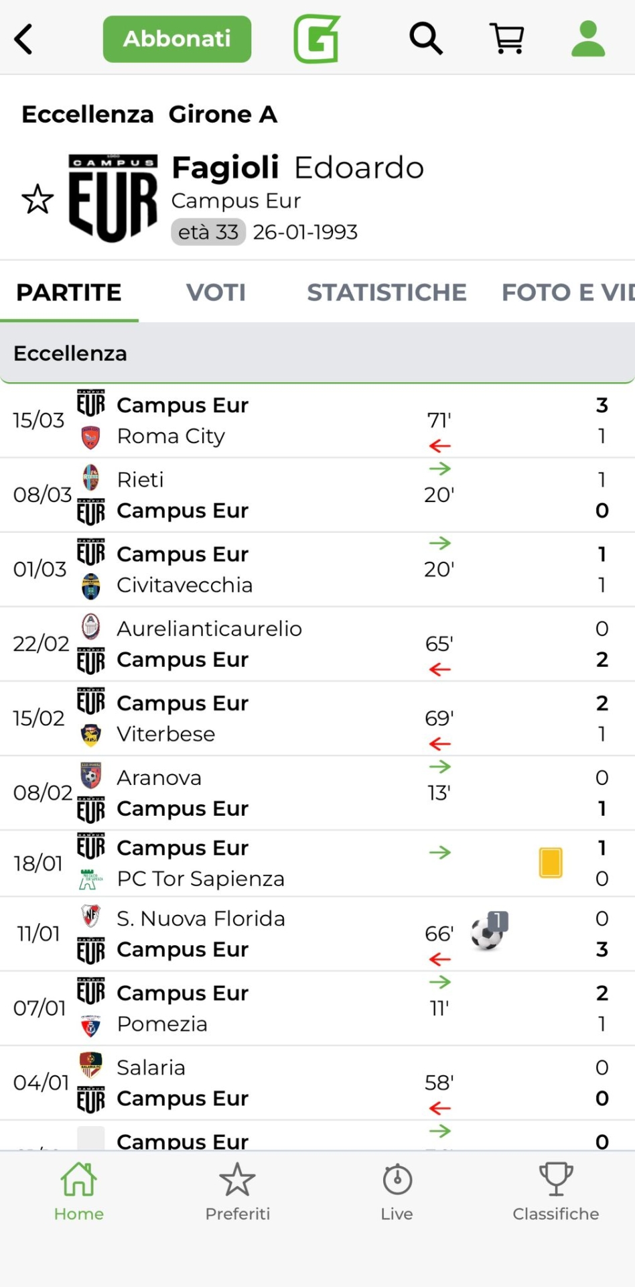This screenshot has height=1287, width=635.
Task: Select the PARTITE tab
Action: click(x=69, y=292)
